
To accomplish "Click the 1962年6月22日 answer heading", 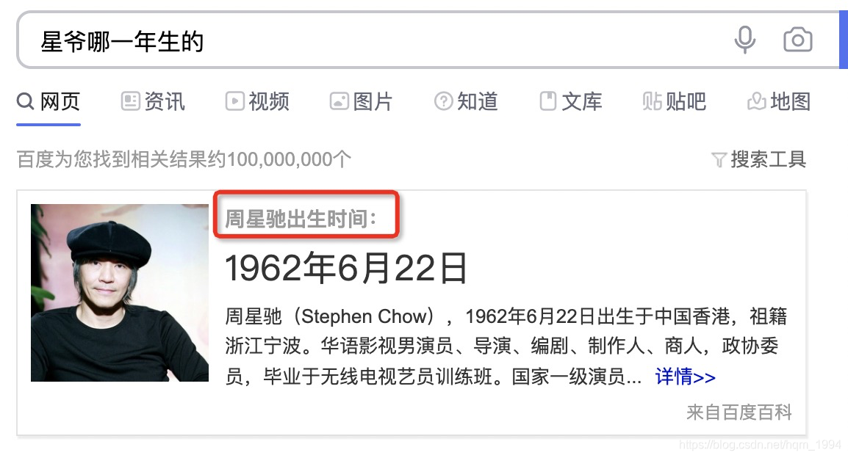I will pyautogui.click(x=346, y=268).
